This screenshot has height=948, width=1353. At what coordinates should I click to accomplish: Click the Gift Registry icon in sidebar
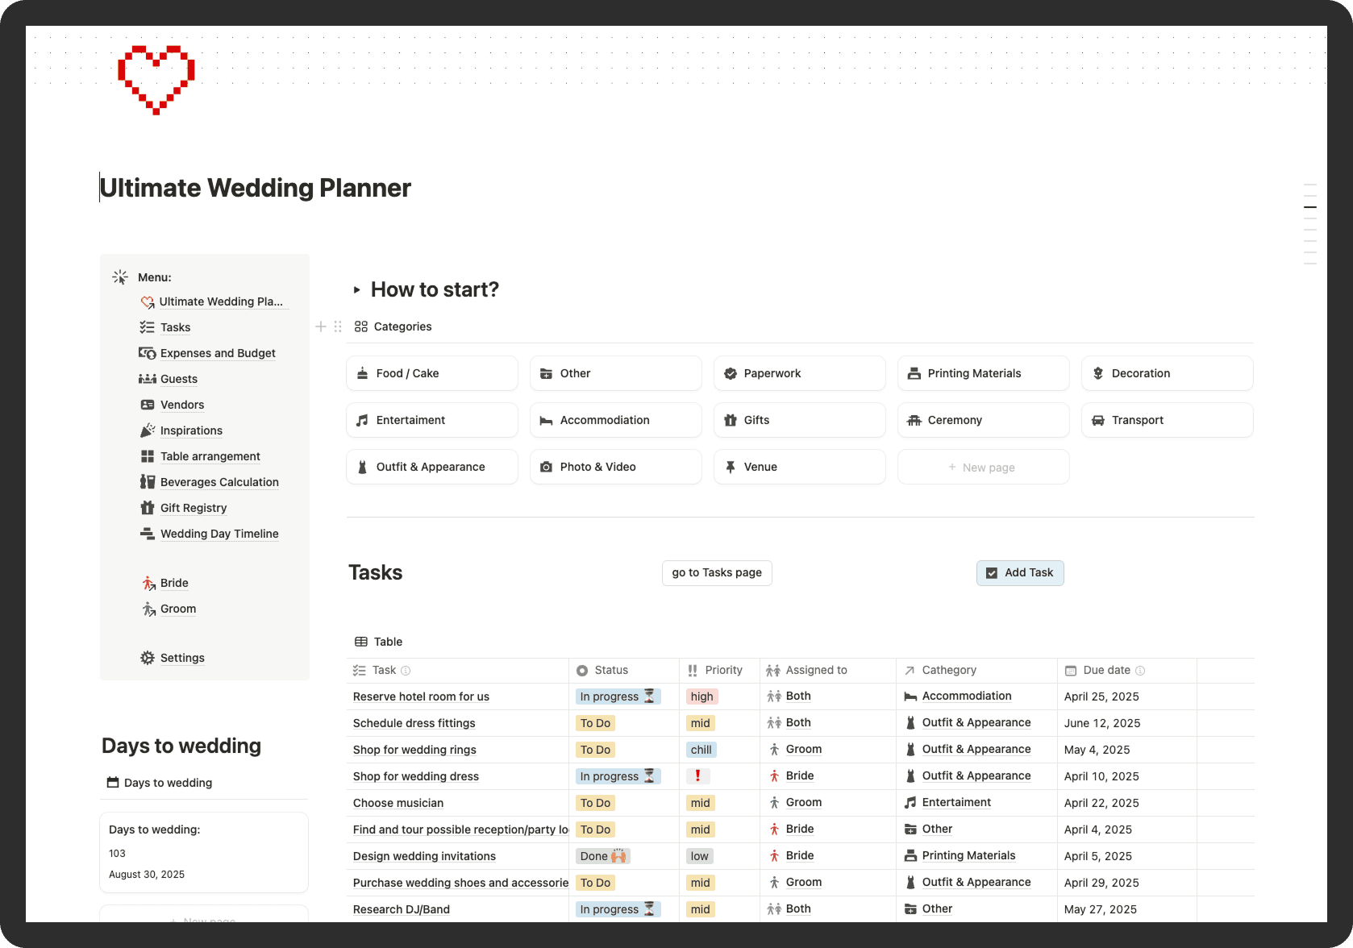148,508
